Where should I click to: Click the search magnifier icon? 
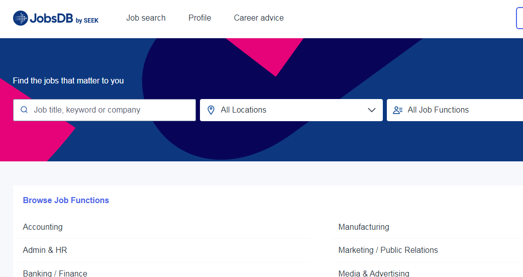click(24, 110)
